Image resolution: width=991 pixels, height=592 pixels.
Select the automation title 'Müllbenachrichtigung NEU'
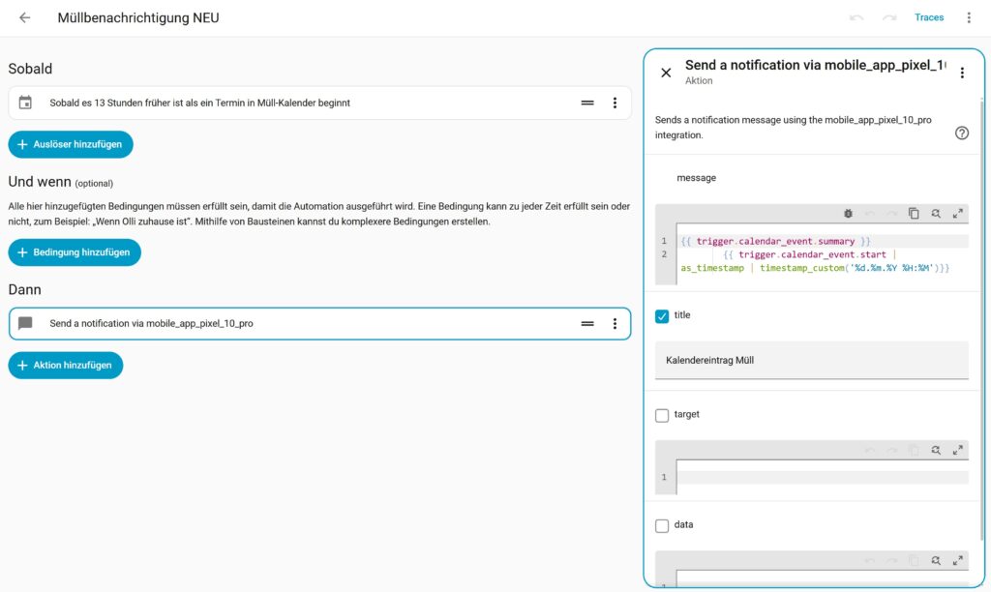click(x=138, y=17)
